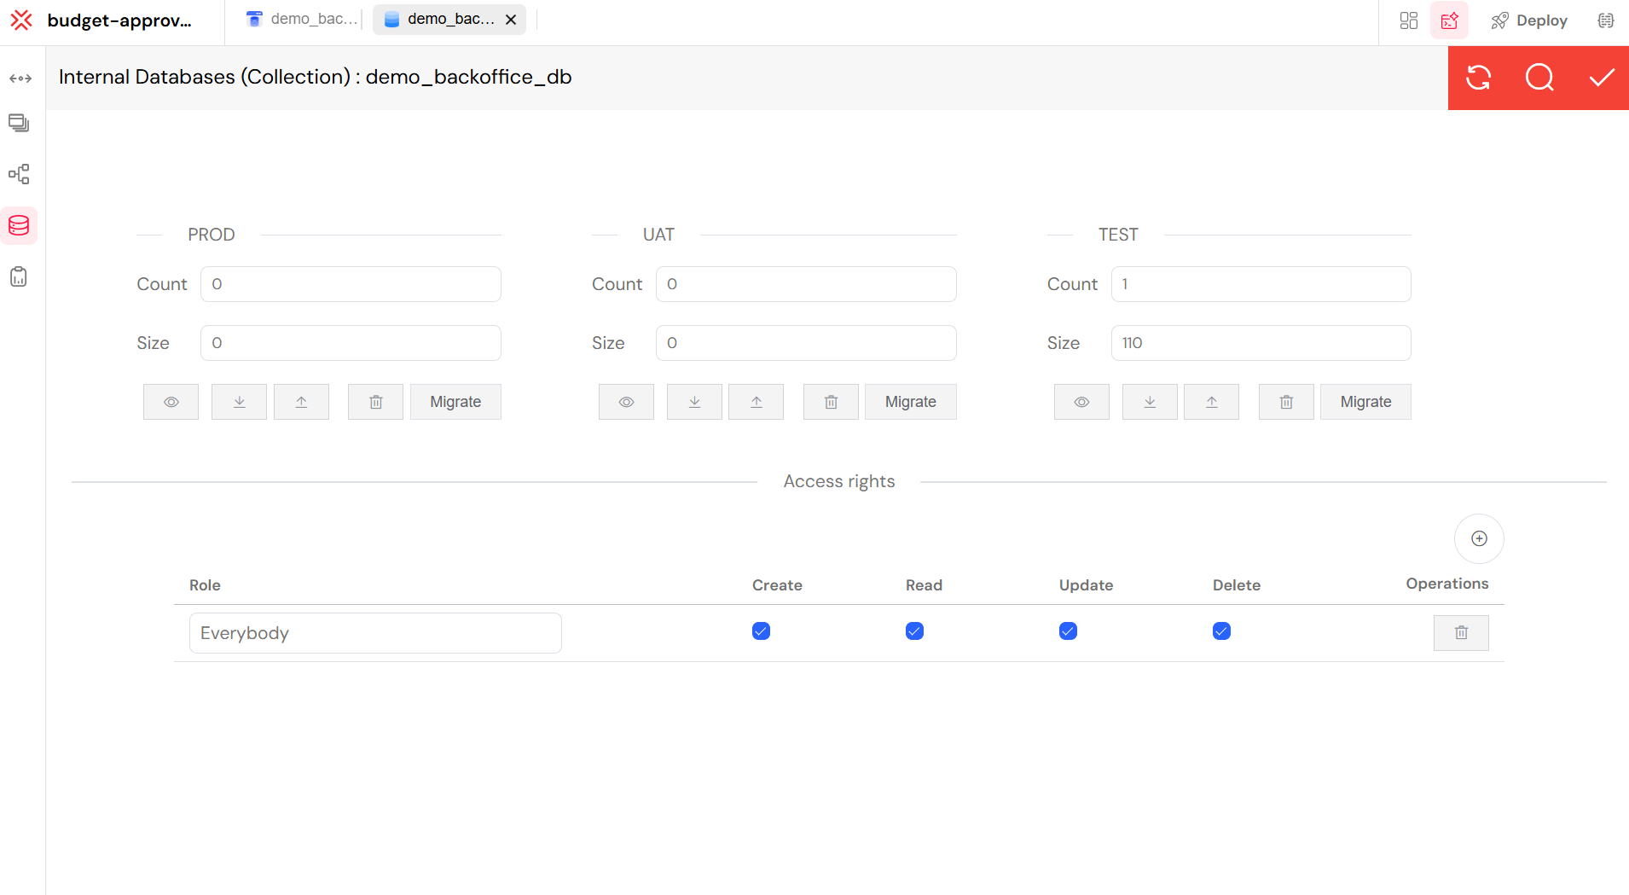The height and width of the screenshot is (895, 1629).
Task: Uncheck Delete permission for Everybody
Action: point(1221,631)
